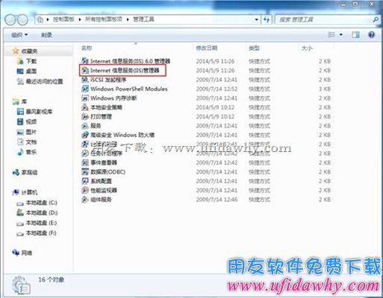Open Help with the blue question mark
The image size is (383, 298).
(x=371, y=34)
